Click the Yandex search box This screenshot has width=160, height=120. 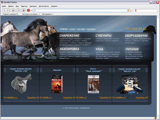click(x=145, y=10)
